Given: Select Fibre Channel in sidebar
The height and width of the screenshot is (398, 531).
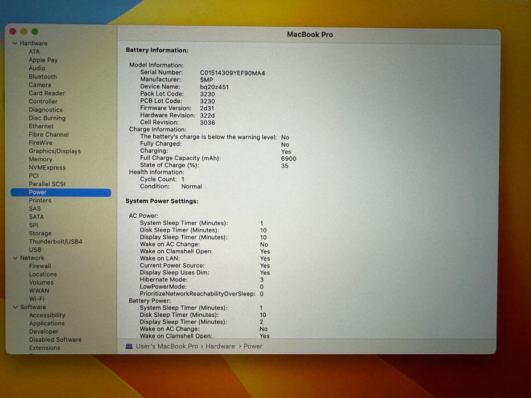Looking at the screenshot, I should (49, 134).
